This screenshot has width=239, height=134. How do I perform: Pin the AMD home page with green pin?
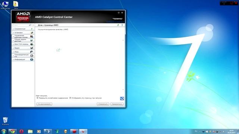(x=118, y=25)
